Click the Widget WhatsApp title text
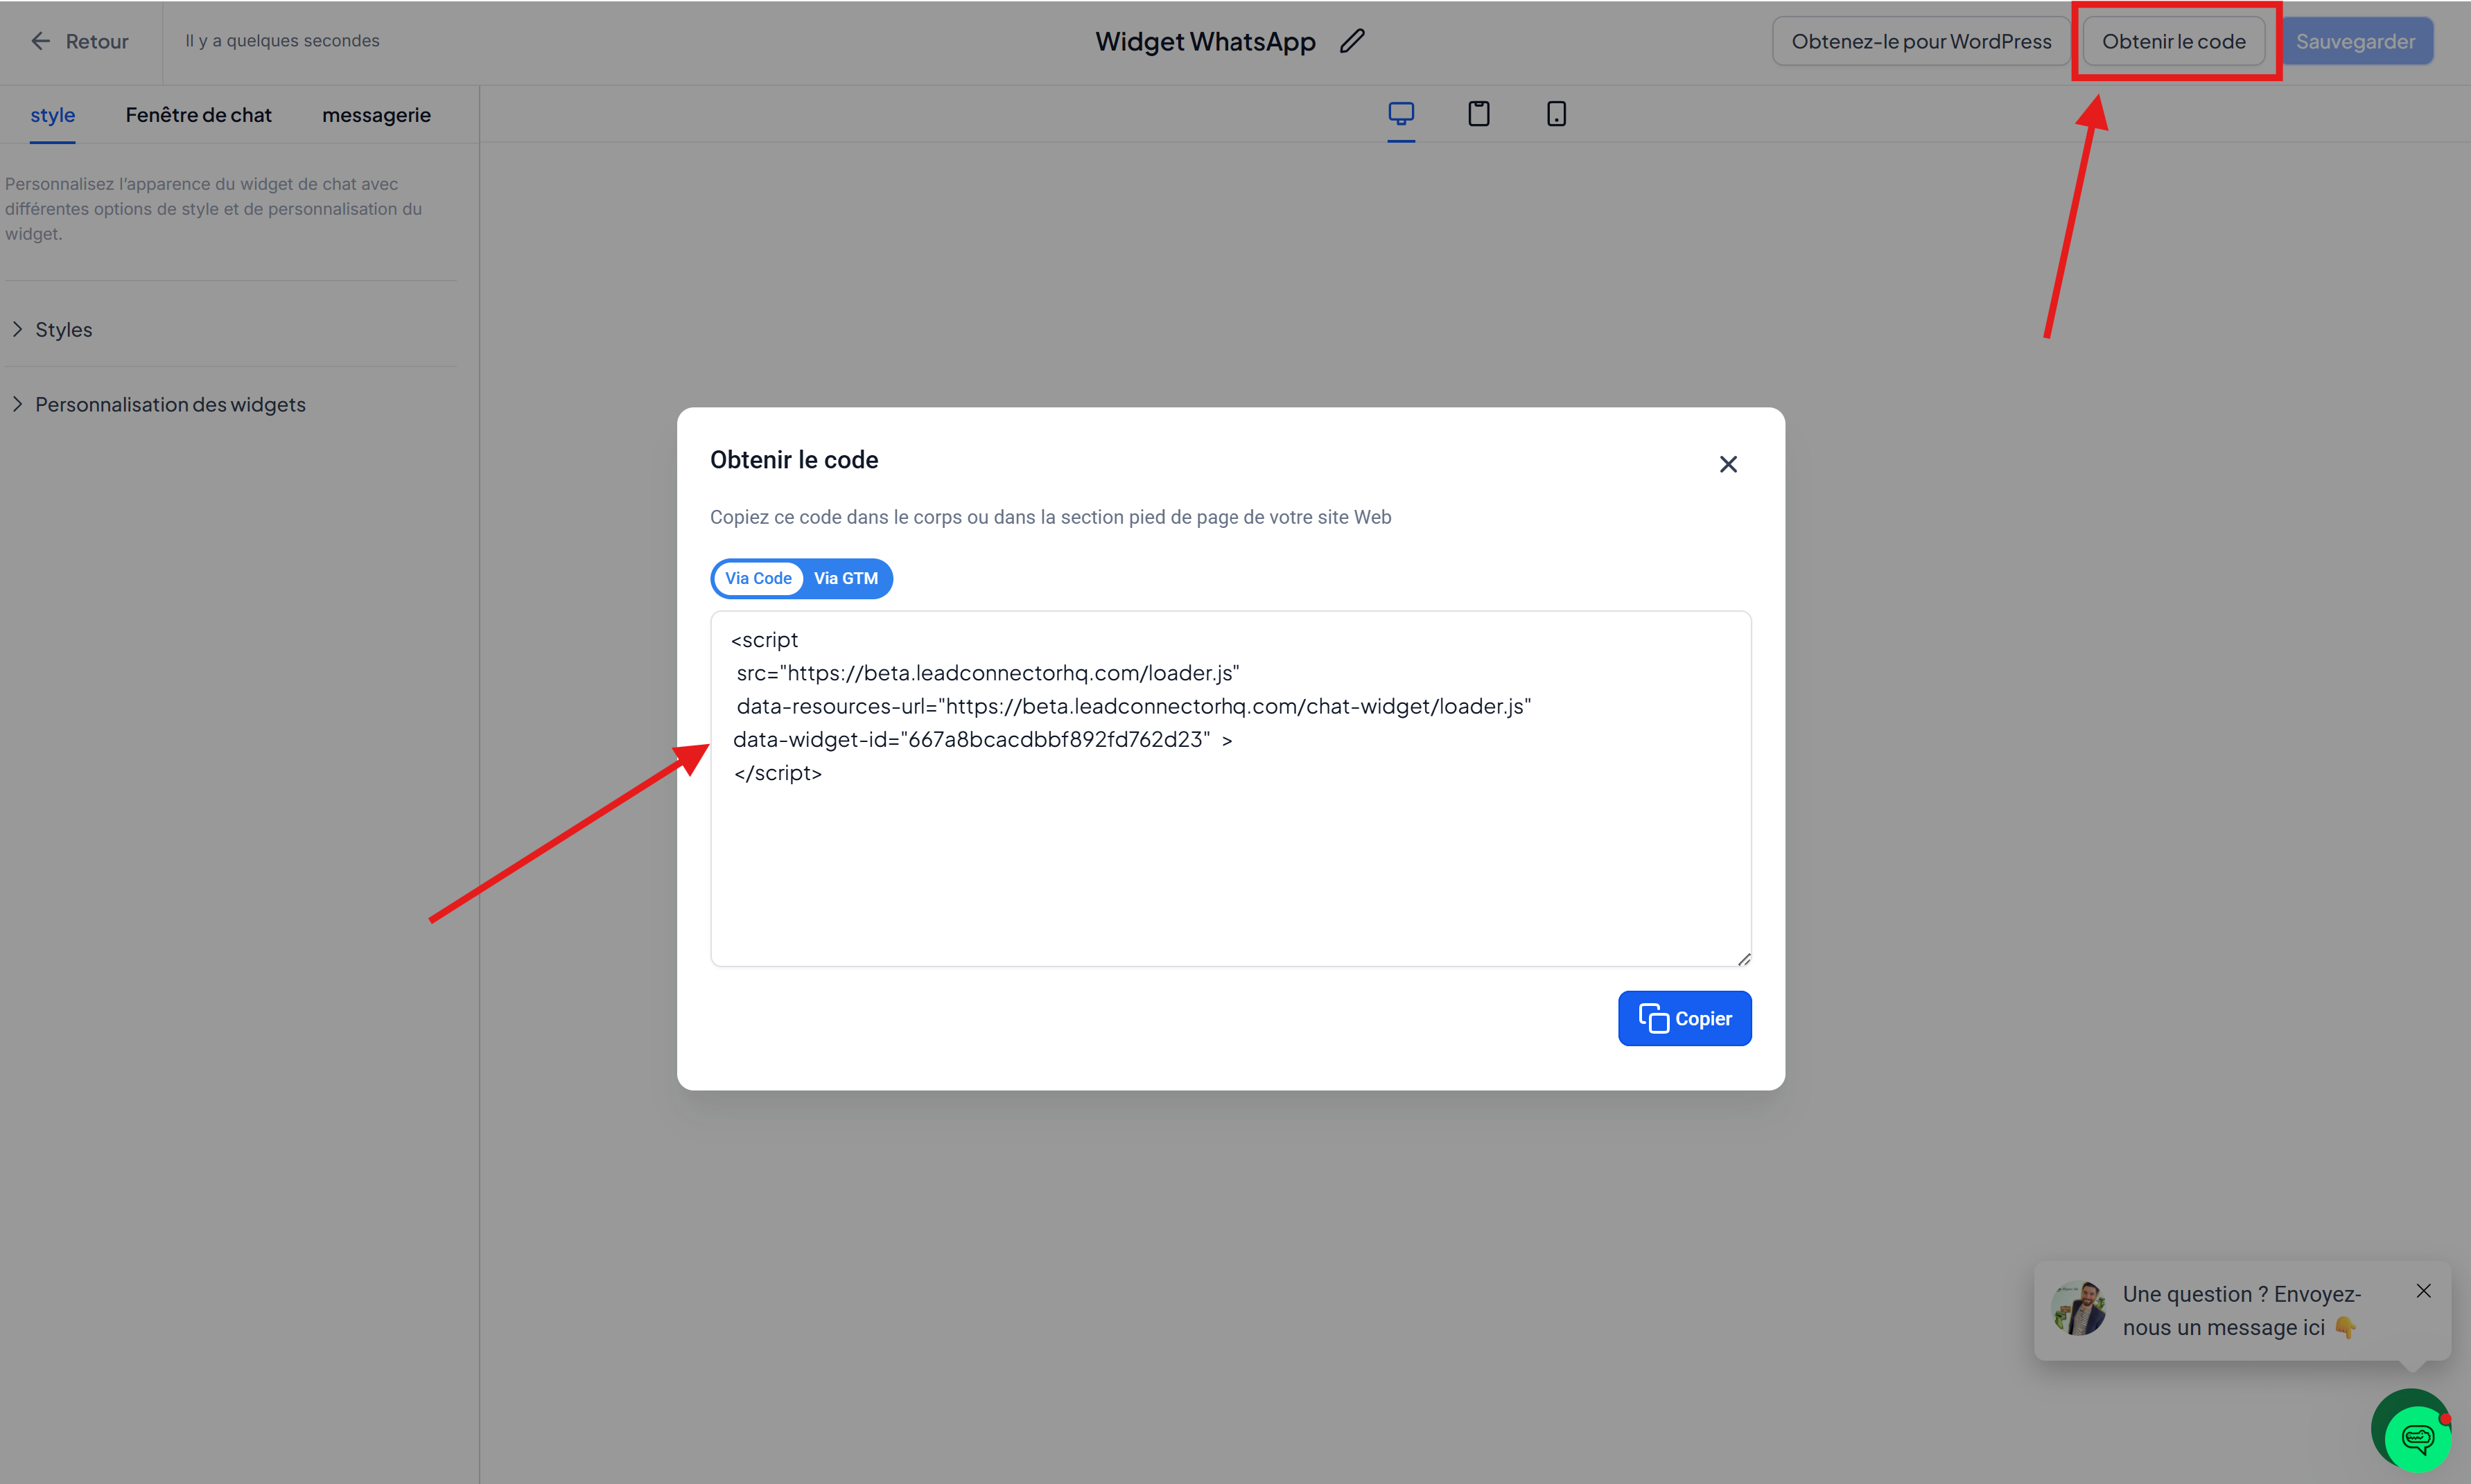This screenshot has width=2471, height=1484. pyautogui.click(x=1205, y=41)
